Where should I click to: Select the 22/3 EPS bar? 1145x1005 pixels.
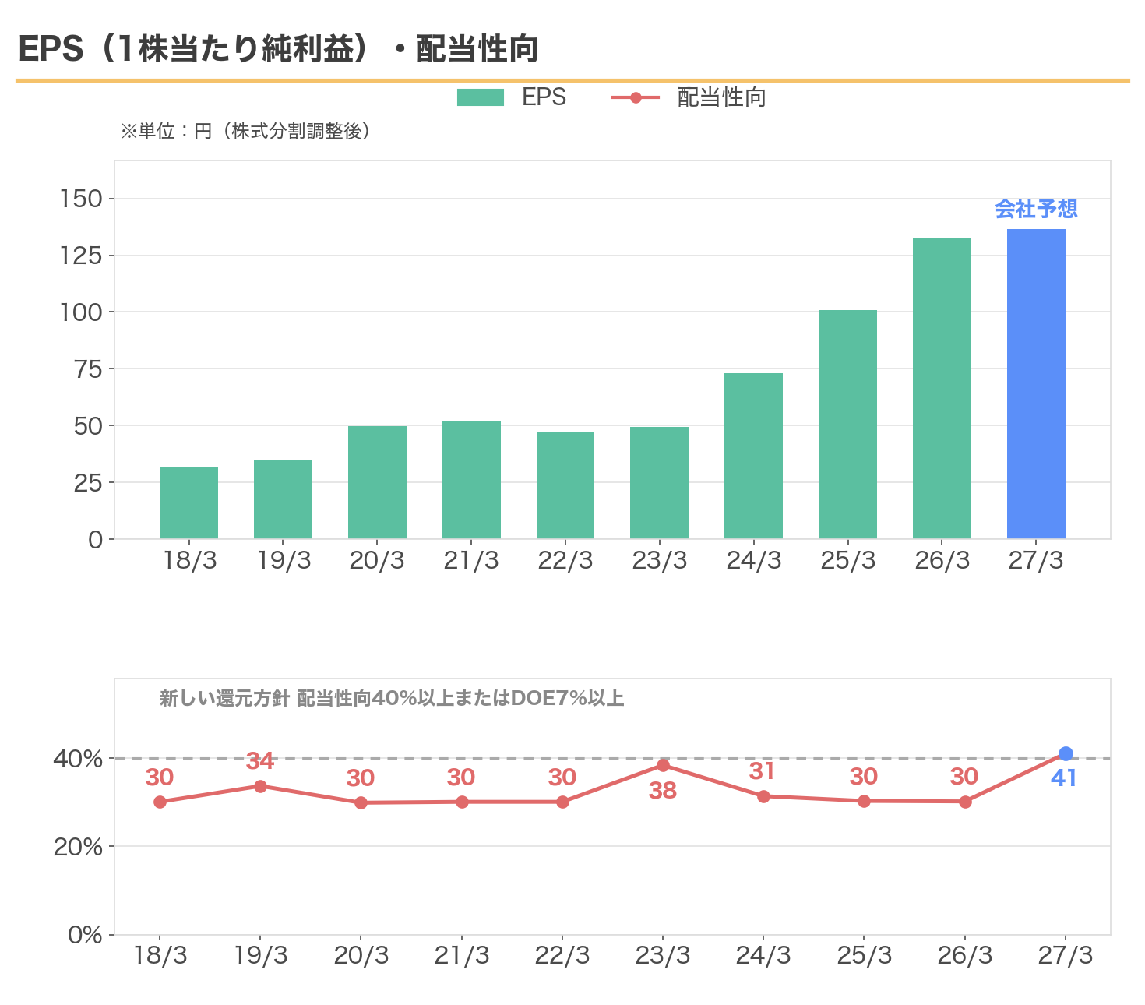pyautogui.click(x=565, y=485)
